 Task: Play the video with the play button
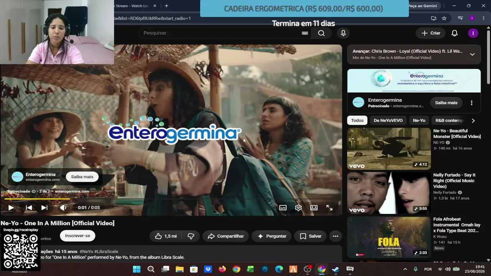click(11, 208)
